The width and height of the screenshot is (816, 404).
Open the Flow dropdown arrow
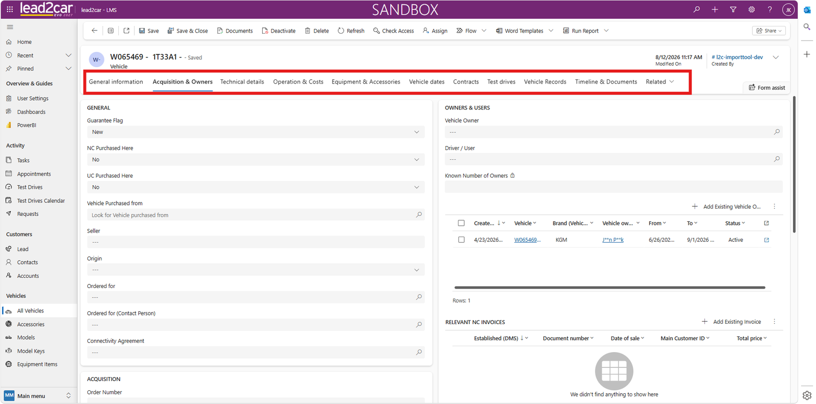pos(484,31)
